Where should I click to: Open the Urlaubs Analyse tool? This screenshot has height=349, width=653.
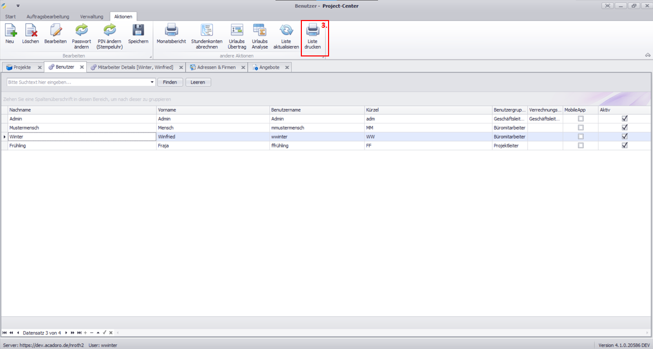(259, 30)
